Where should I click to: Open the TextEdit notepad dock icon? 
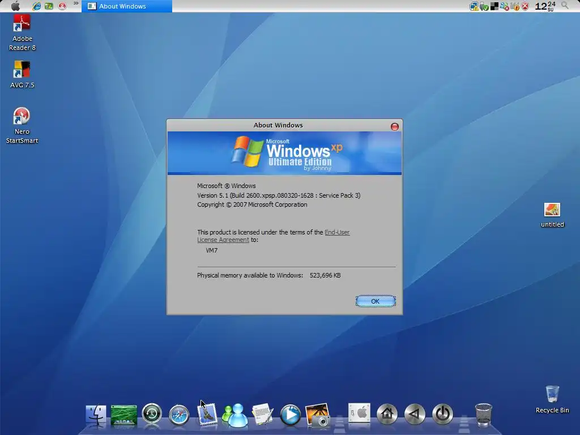pyautogui.click(x=262, y=414)
